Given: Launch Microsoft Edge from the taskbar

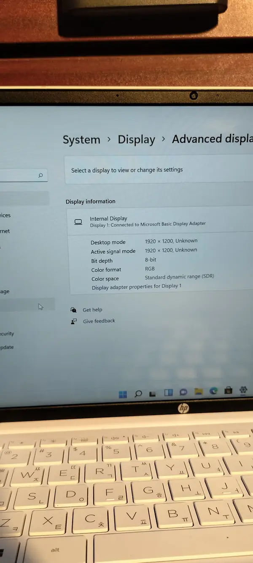Looking at the screenshot, I should [x=213, y=391].
